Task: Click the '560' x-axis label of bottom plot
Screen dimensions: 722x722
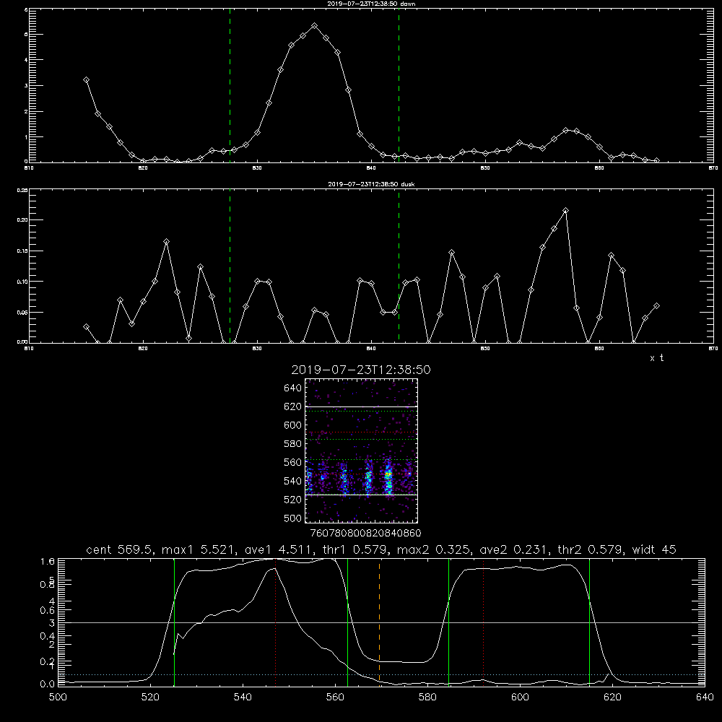Action: pyautogui.click(x=335, y=697)
